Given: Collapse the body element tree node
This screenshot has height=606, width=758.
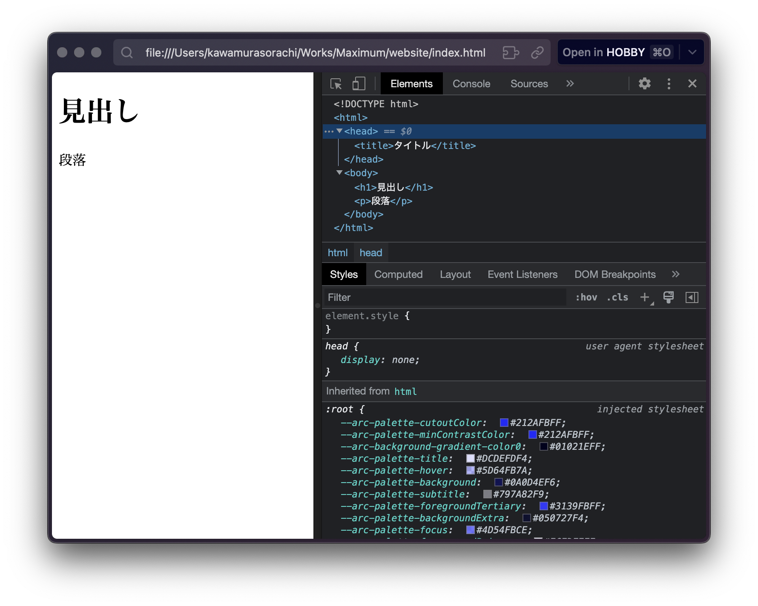Looking at the screenshot, I should pos(339,173).
